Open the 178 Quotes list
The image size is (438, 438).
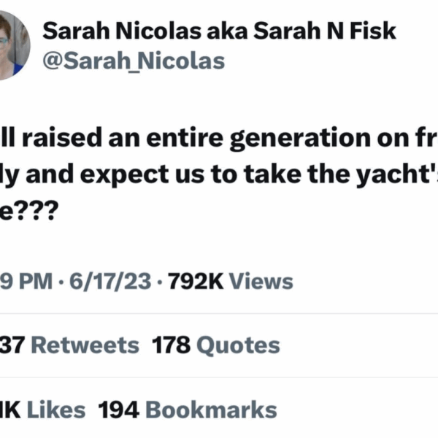pyautogui.click(x=216, y=345)
